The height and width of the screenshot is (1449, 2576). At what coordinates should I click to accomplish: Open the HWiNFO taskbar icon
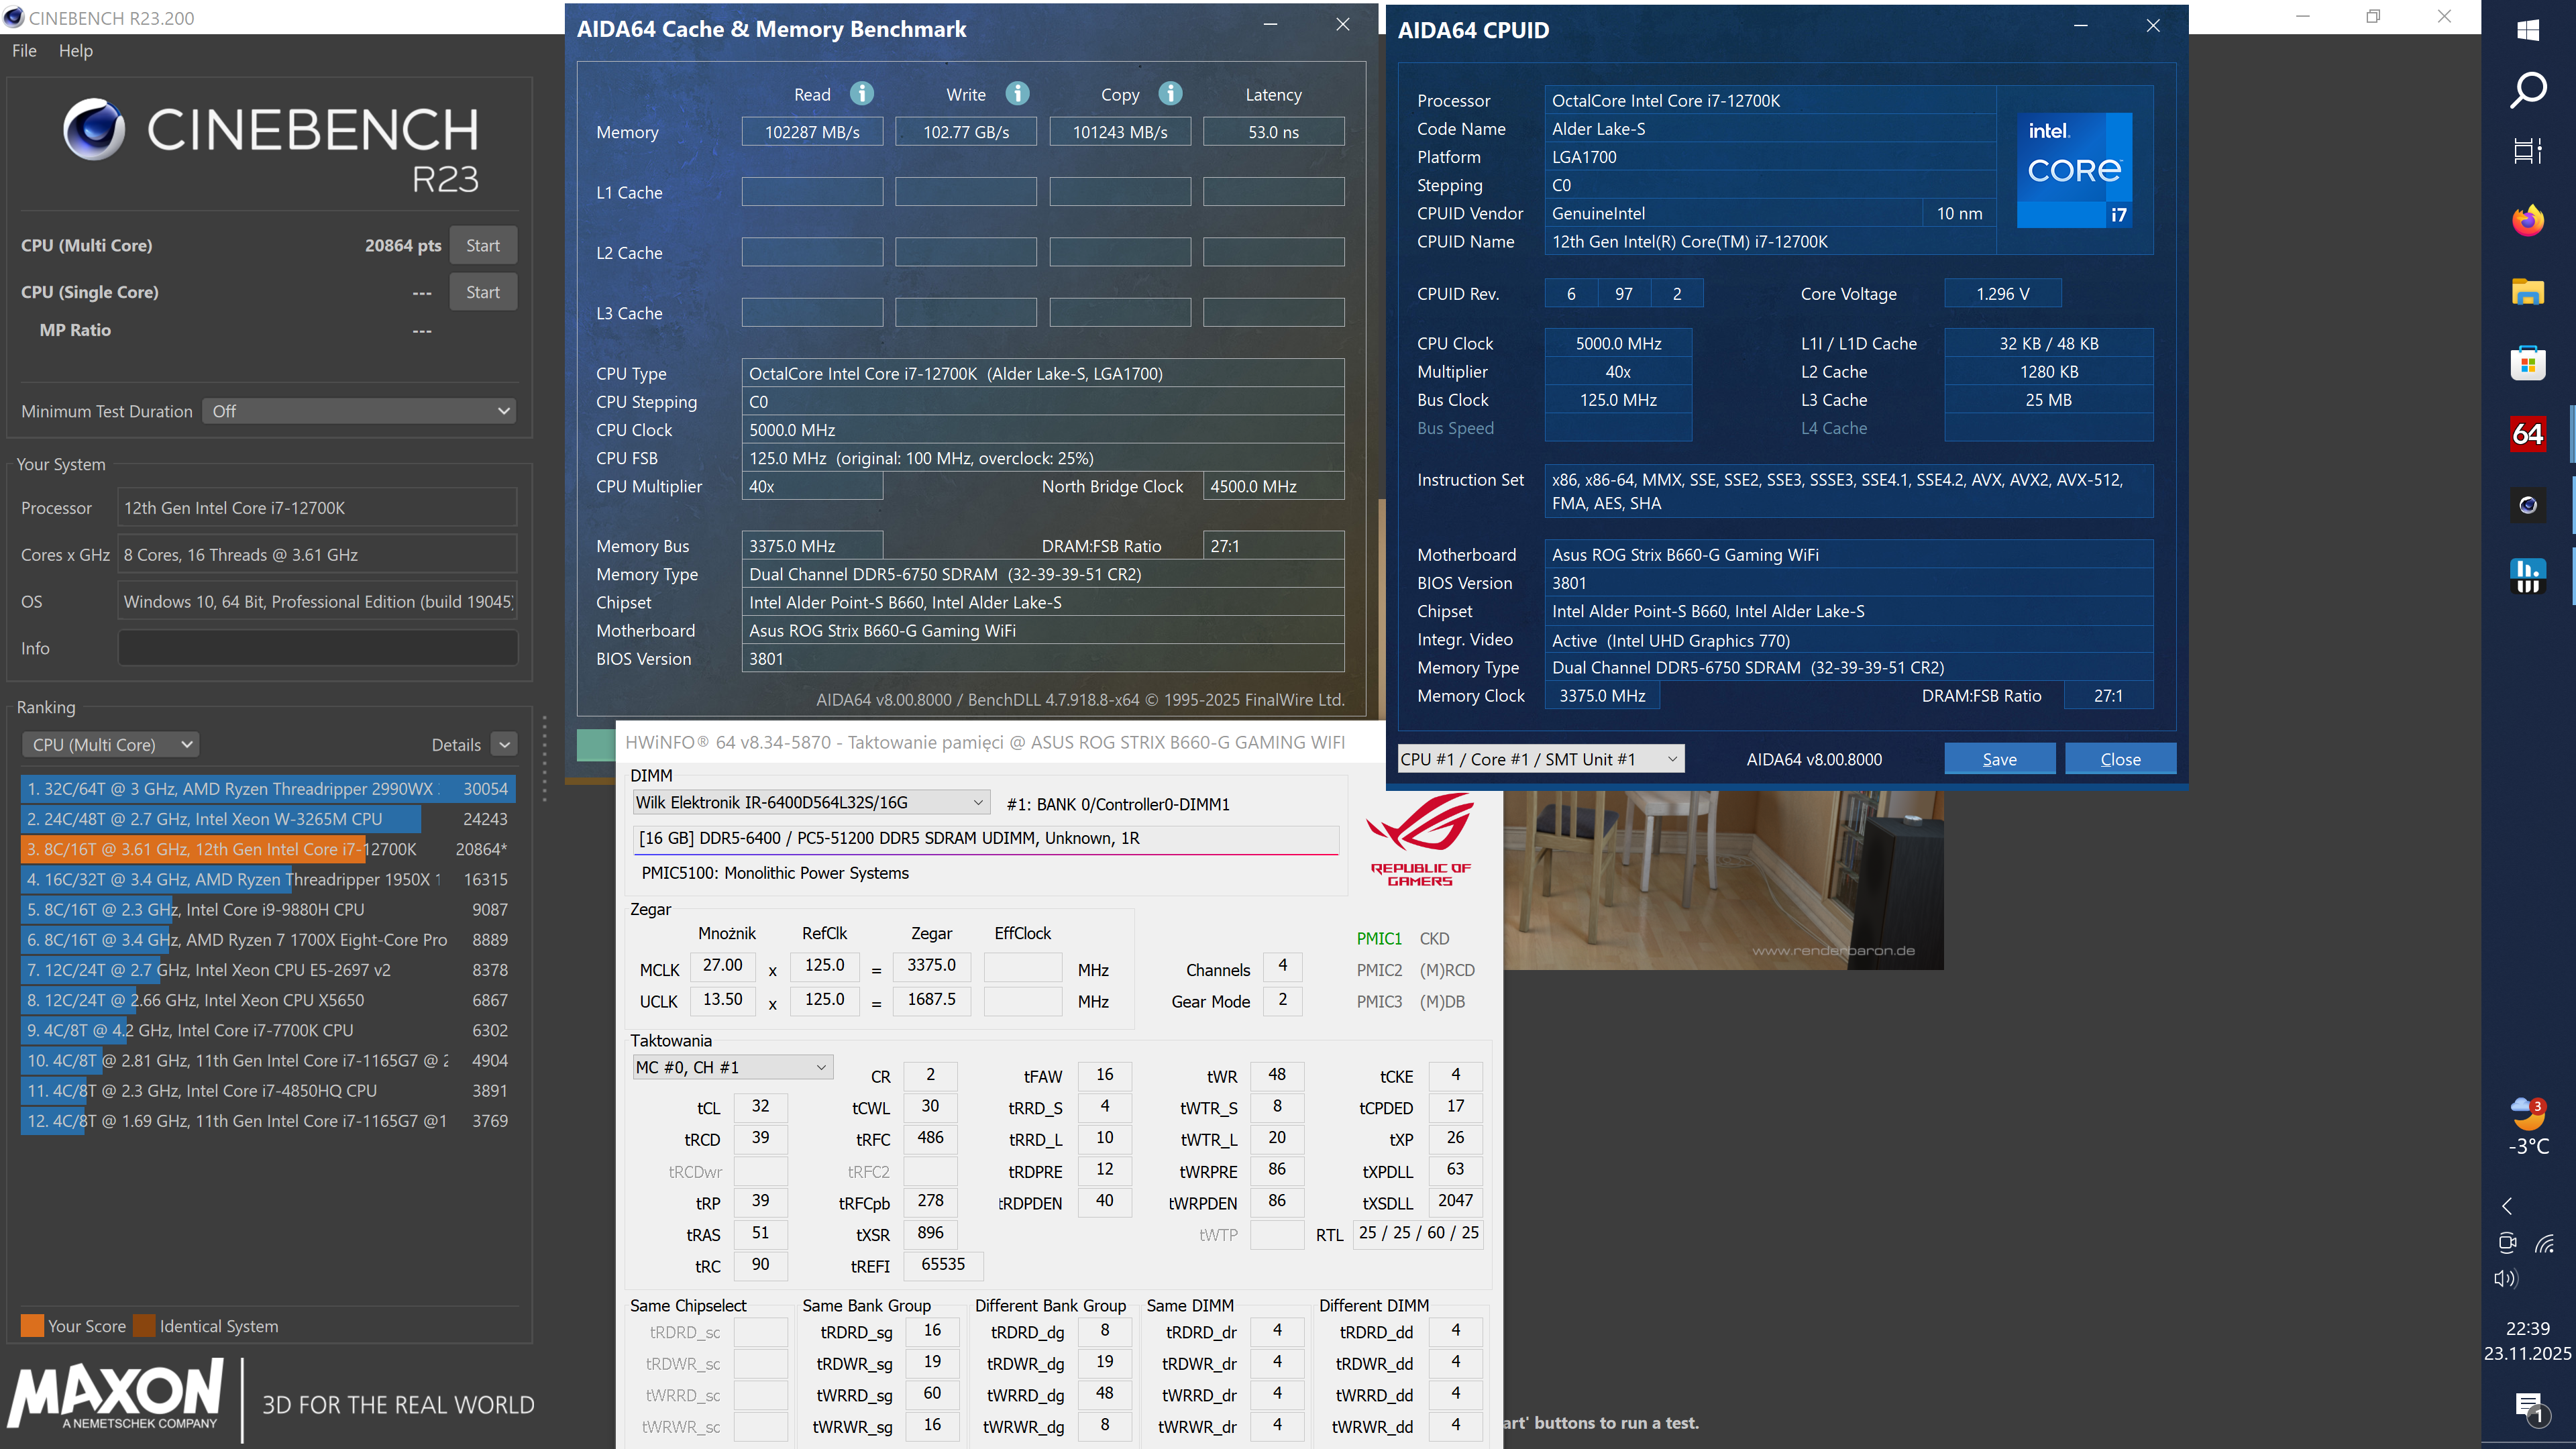[x=2527, y=576]
